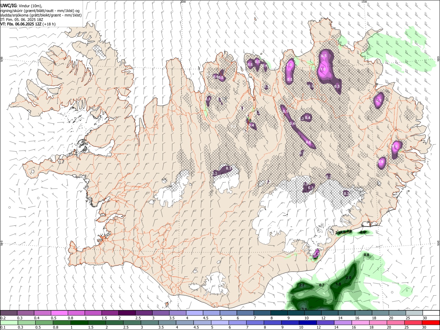Image resolution: width=440 pixels, height=330 pixels.
Task: Pick the dark purple 0.2 snow legend swatch
Action: point(9,313)
